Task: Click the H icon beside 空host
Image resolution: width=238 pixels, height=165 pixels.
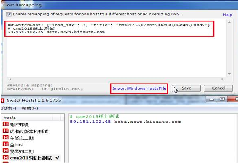Action: click(6, 144)
